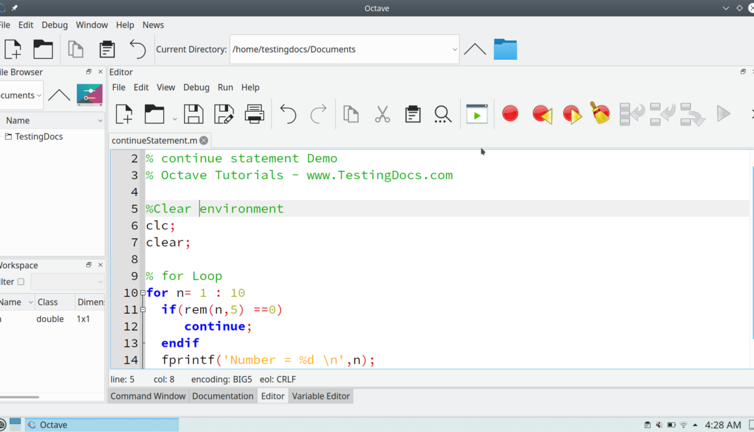
Task: Close the Workspace panel
Action: 100,265
